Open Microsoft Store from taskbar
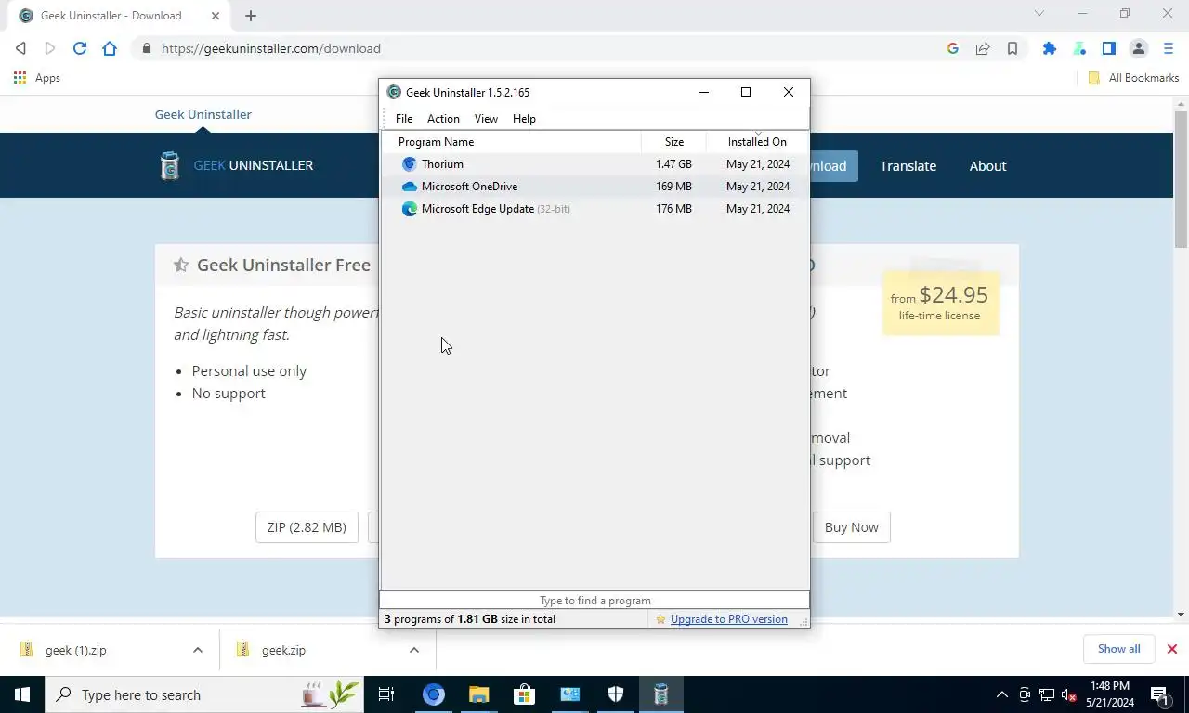This screenshot has height=713, width=1189. tap(524, 694)
